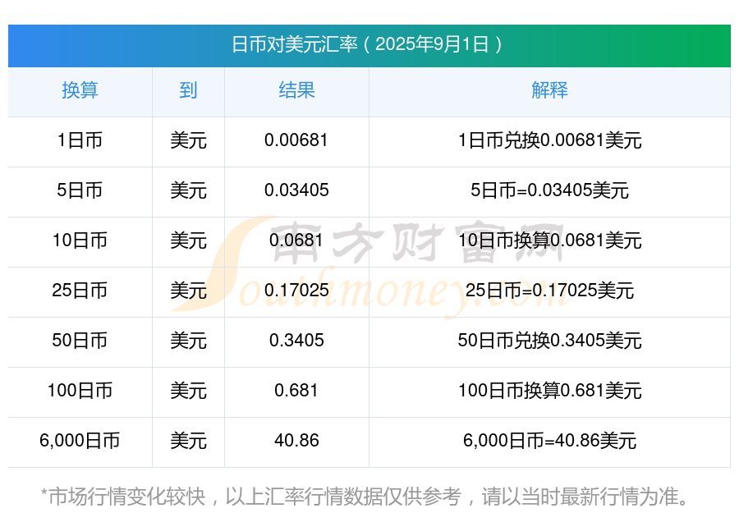Click explanation '25日币=0.17025美元'
Screen dimensions: 739x522
coord(549,291)
